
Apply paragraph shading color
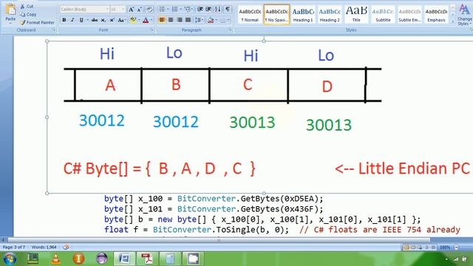(x=211, y=20)
